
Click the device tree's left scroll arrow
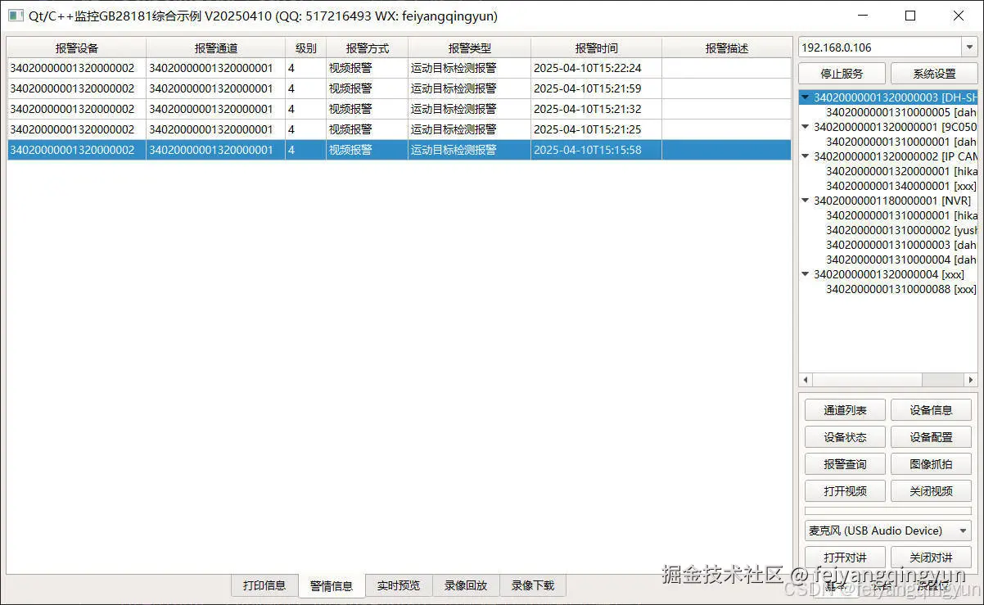click(x=806, y=380)
